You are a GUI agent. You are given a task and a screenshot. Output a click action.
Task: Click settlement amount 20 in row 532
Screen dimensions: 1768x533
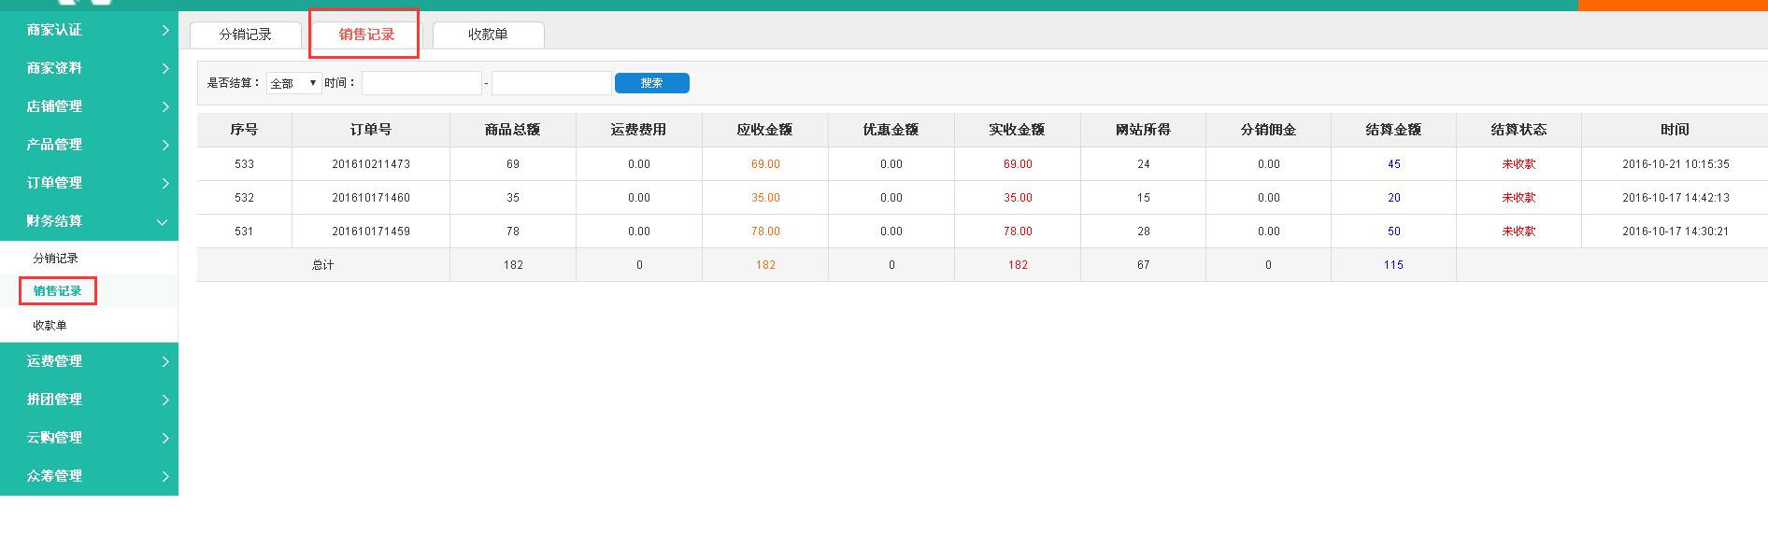(x=1394, y=198)
